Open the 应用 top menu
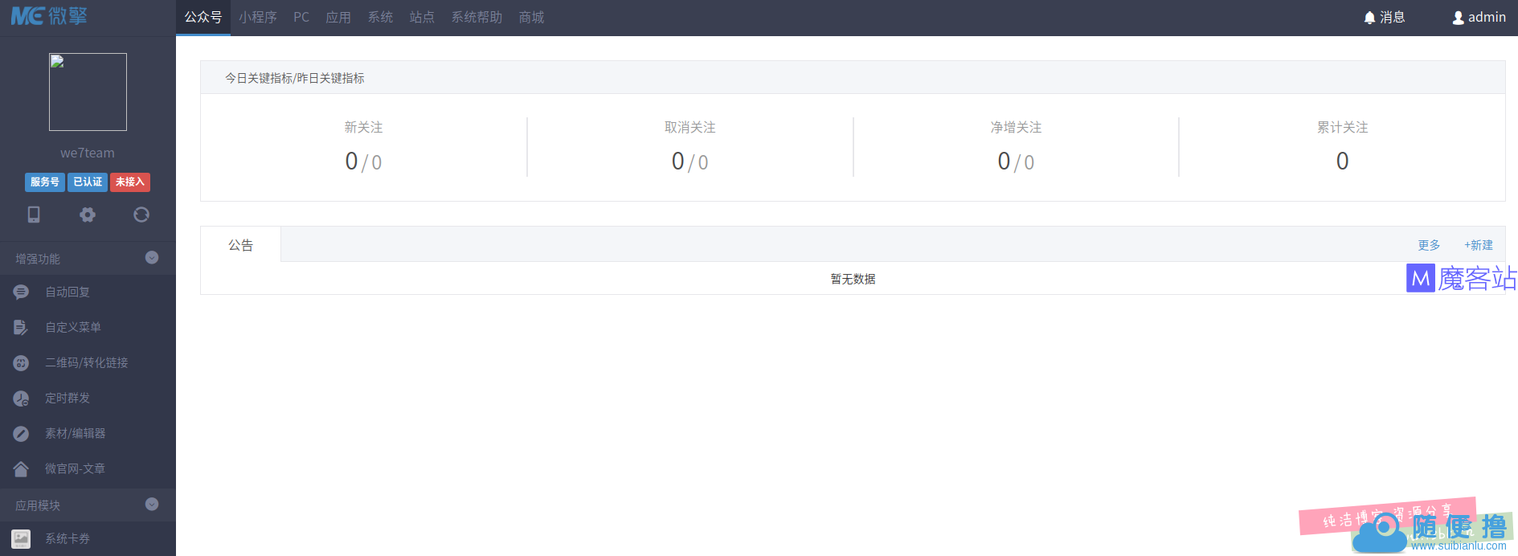 coord(338,18)
